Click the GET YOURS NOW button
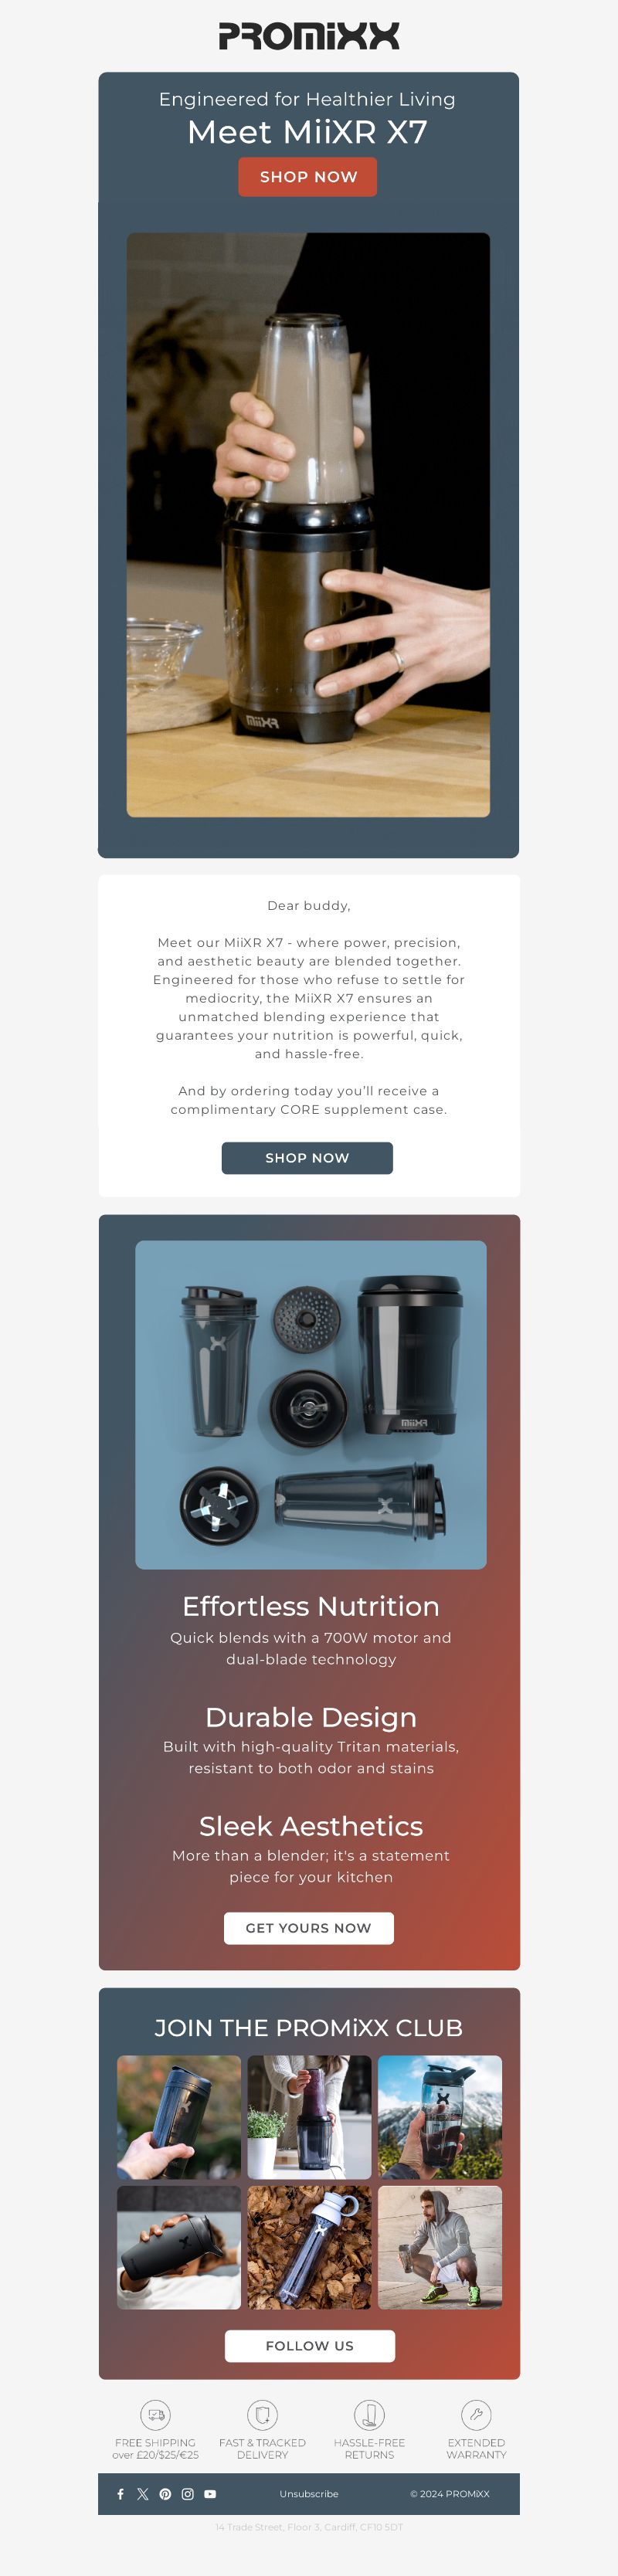 click(309, 1928)
